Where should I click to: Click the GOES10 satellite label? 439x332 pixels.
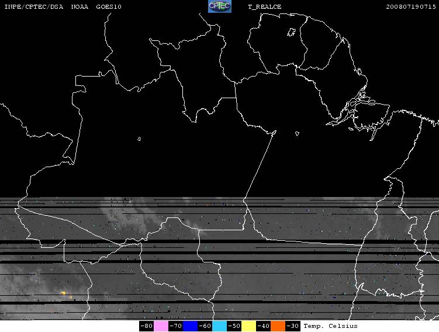109,6
